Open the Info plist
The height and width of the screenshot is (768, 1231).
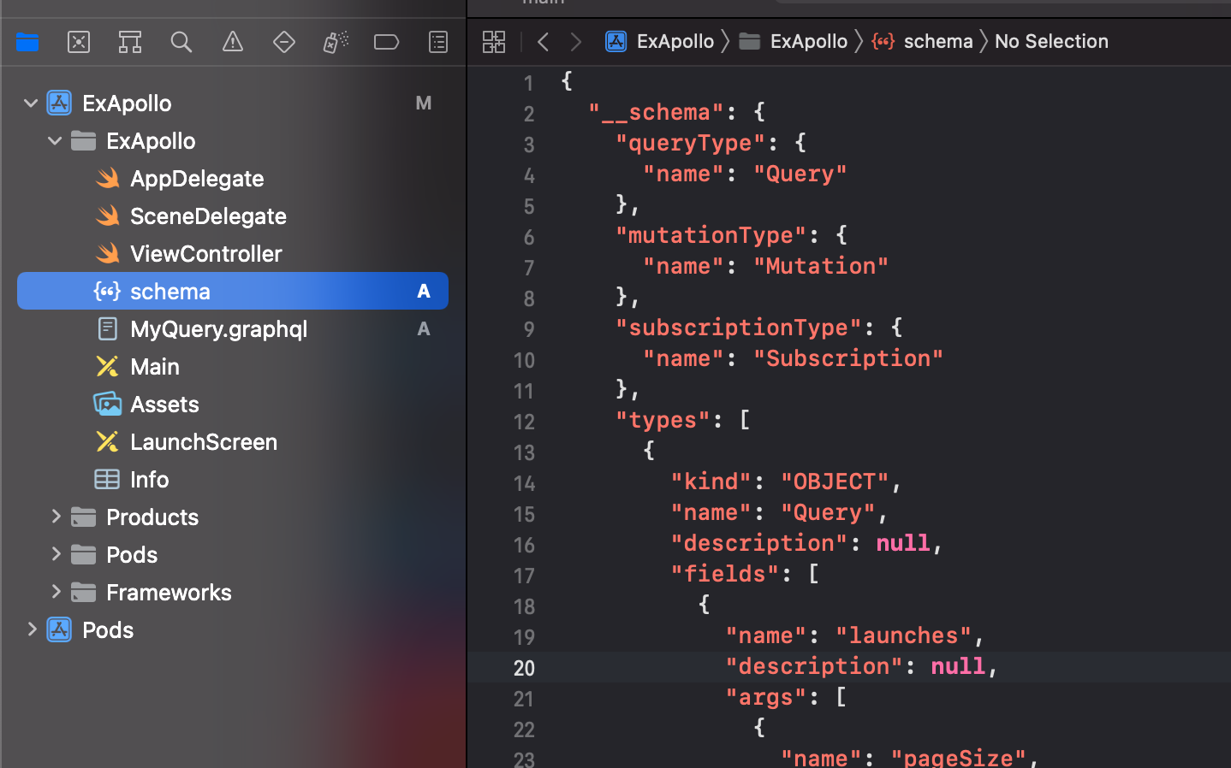[149, 480]
